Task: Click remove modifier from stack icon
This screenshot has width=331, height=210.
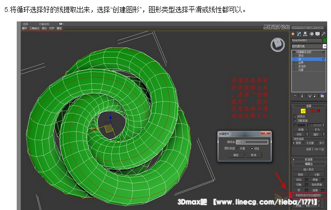Action: (315, 96)
